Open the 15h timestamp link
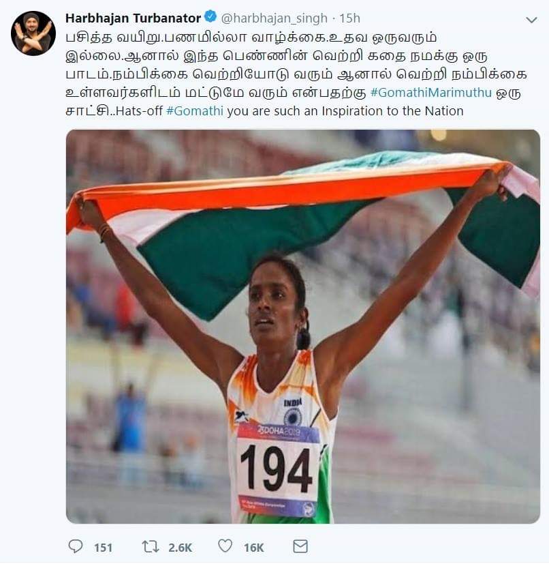The width and height of the screenshot is (549, 564). tap(350, 18)
